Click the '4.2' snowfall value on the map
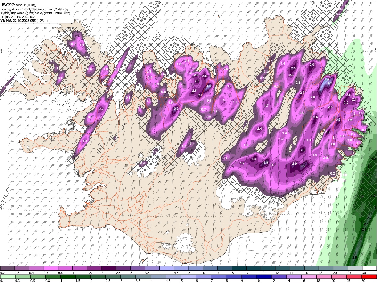This screenshot has width=377, height=283. click(209, 86)
